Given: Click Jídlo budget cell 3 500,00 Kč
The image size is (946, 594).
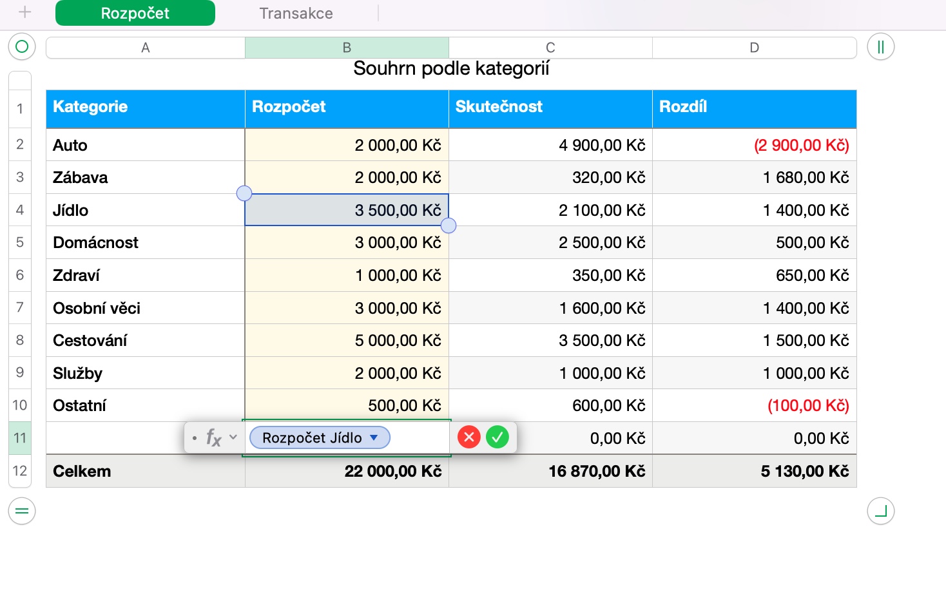Looking at the screenshot, I should pos(347,210).
